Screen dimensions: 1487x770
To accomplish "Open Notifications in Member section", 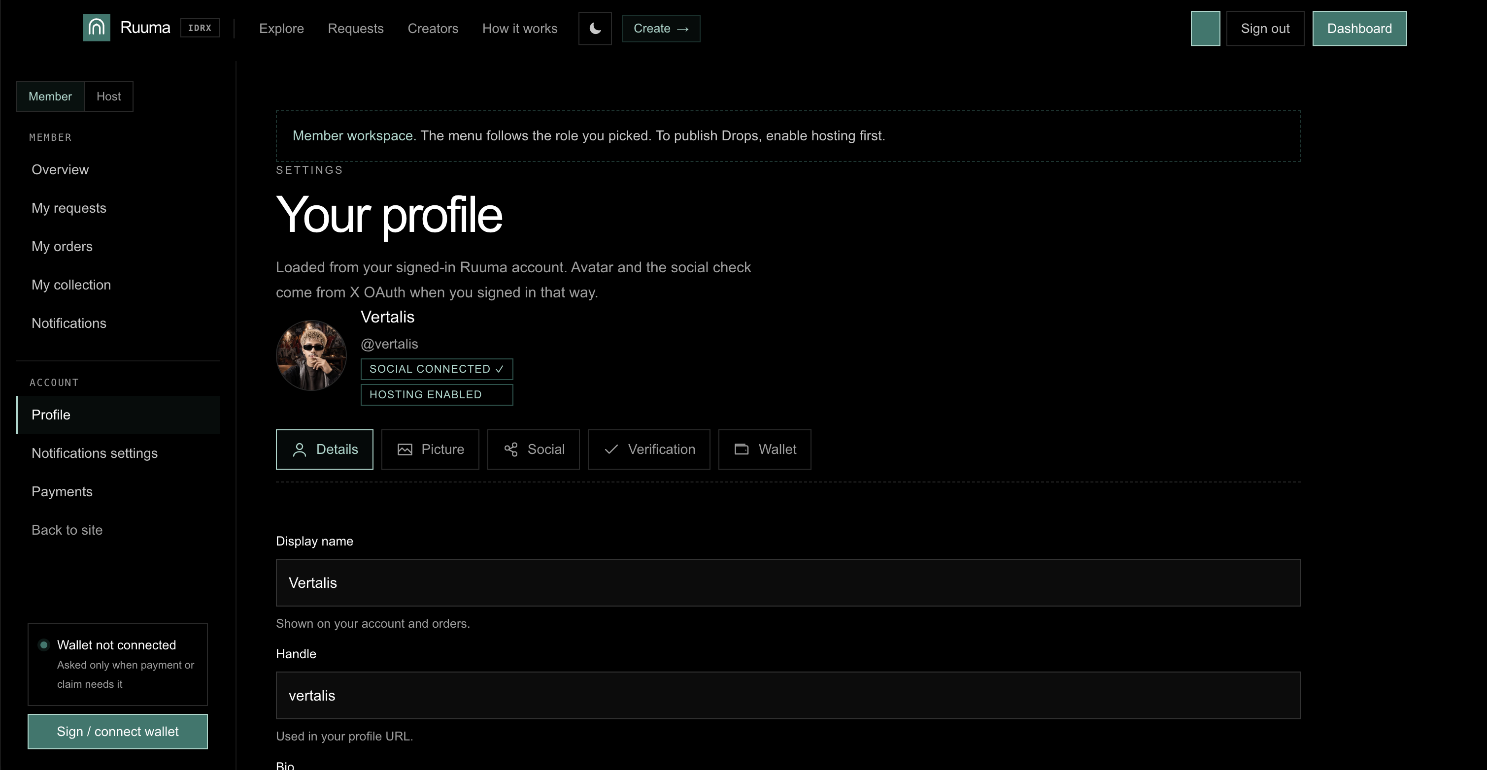I will [118, 323].
